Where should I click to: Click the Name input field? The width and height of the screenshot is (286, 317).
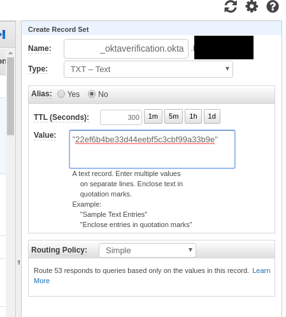[x=126, y=48]
